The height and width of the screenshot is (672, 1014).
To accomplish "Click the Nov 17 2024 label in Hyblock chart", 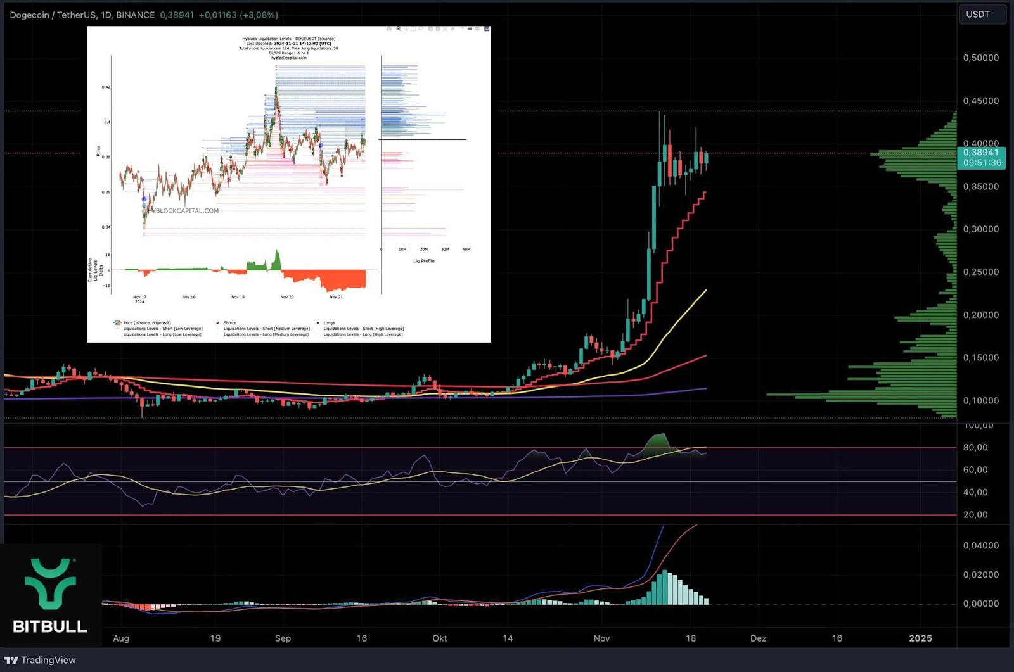I will click(139, 299).
